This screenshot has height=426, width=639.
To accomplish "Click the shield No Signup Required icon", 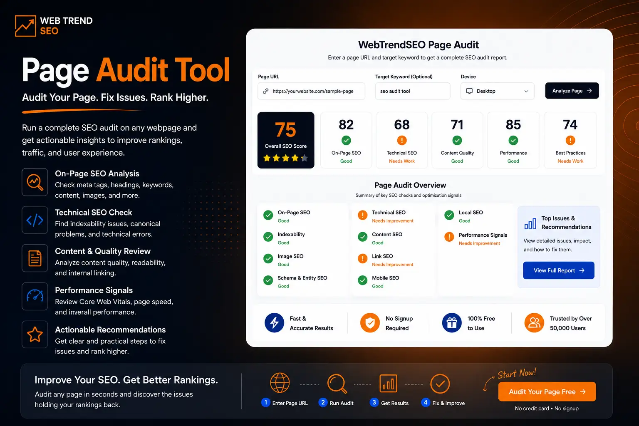I will (370, 323).
